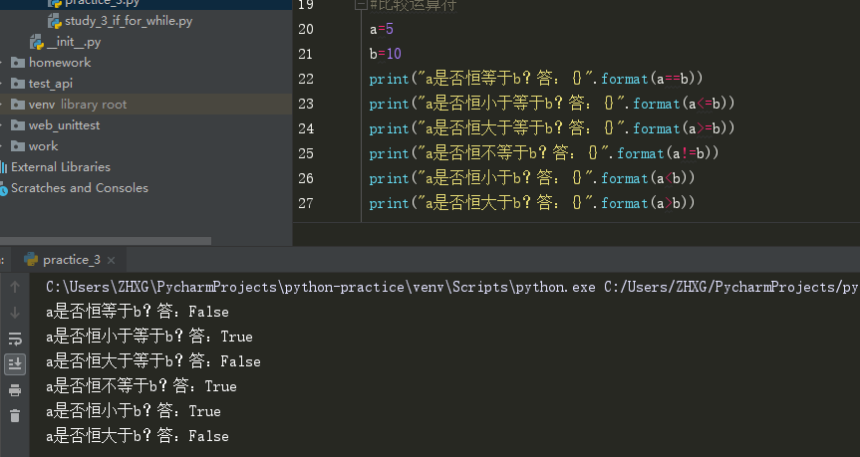Place cursor on code line a=5

382,29
